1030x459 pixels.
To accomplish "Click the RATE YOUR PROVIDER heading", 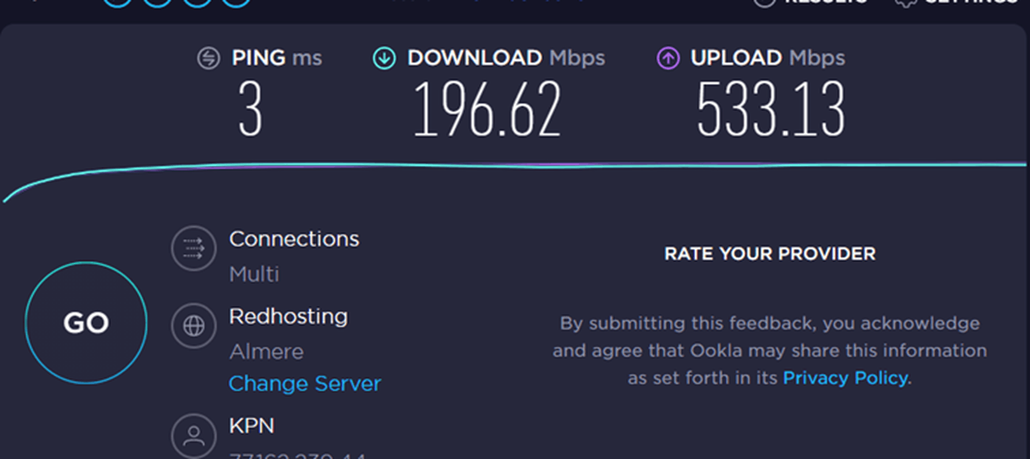I will coord(770,254).
